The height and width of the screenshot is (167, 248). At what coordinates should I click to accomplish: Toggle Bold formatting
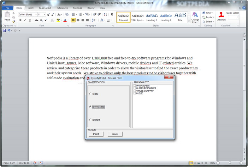tap(20, 20)
